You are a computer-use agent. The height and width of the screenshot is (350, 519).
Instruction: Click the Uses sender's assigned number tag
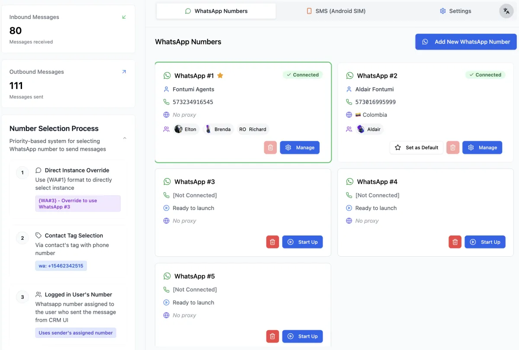[76, 333]
